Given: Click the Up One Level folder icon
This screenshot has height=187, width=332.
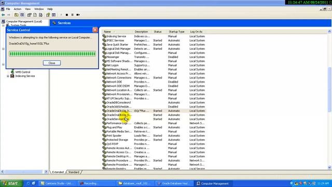Looking at the screenshot, I should point(16,15).
